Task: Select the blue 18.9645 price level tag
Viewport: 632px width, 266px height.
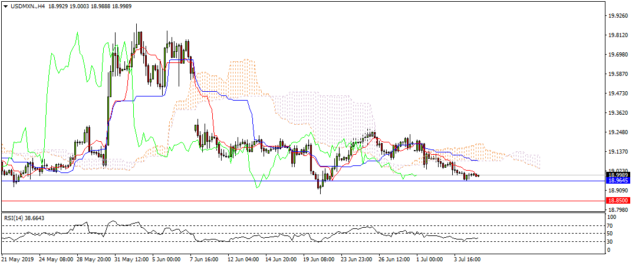Action: [618, 181]
